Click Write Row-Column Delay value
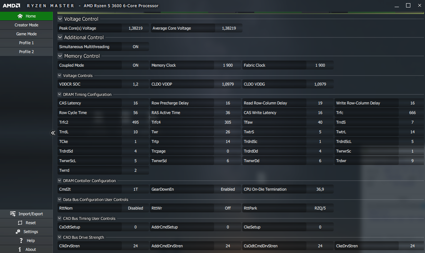 pos(412,103)
